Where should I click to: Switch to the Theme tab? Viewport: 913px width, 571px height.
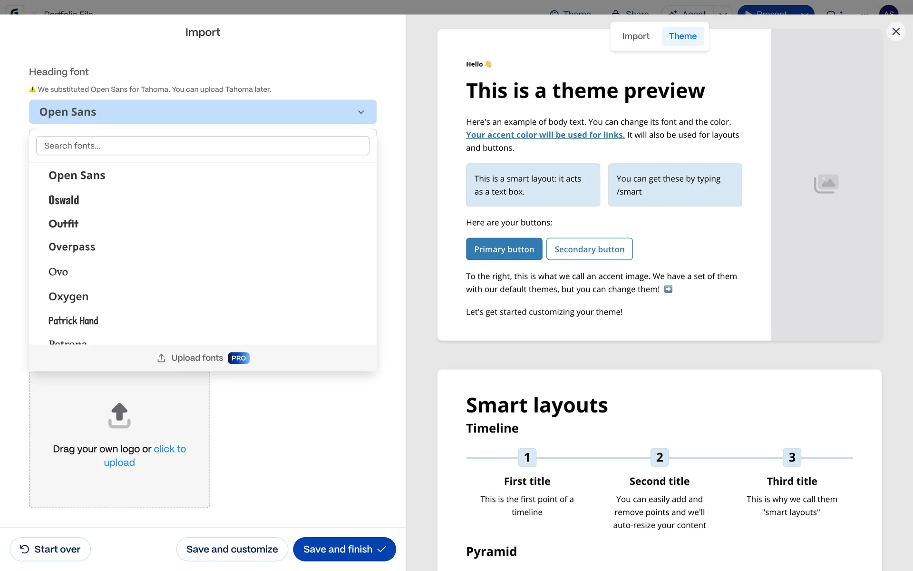[682, 36]
